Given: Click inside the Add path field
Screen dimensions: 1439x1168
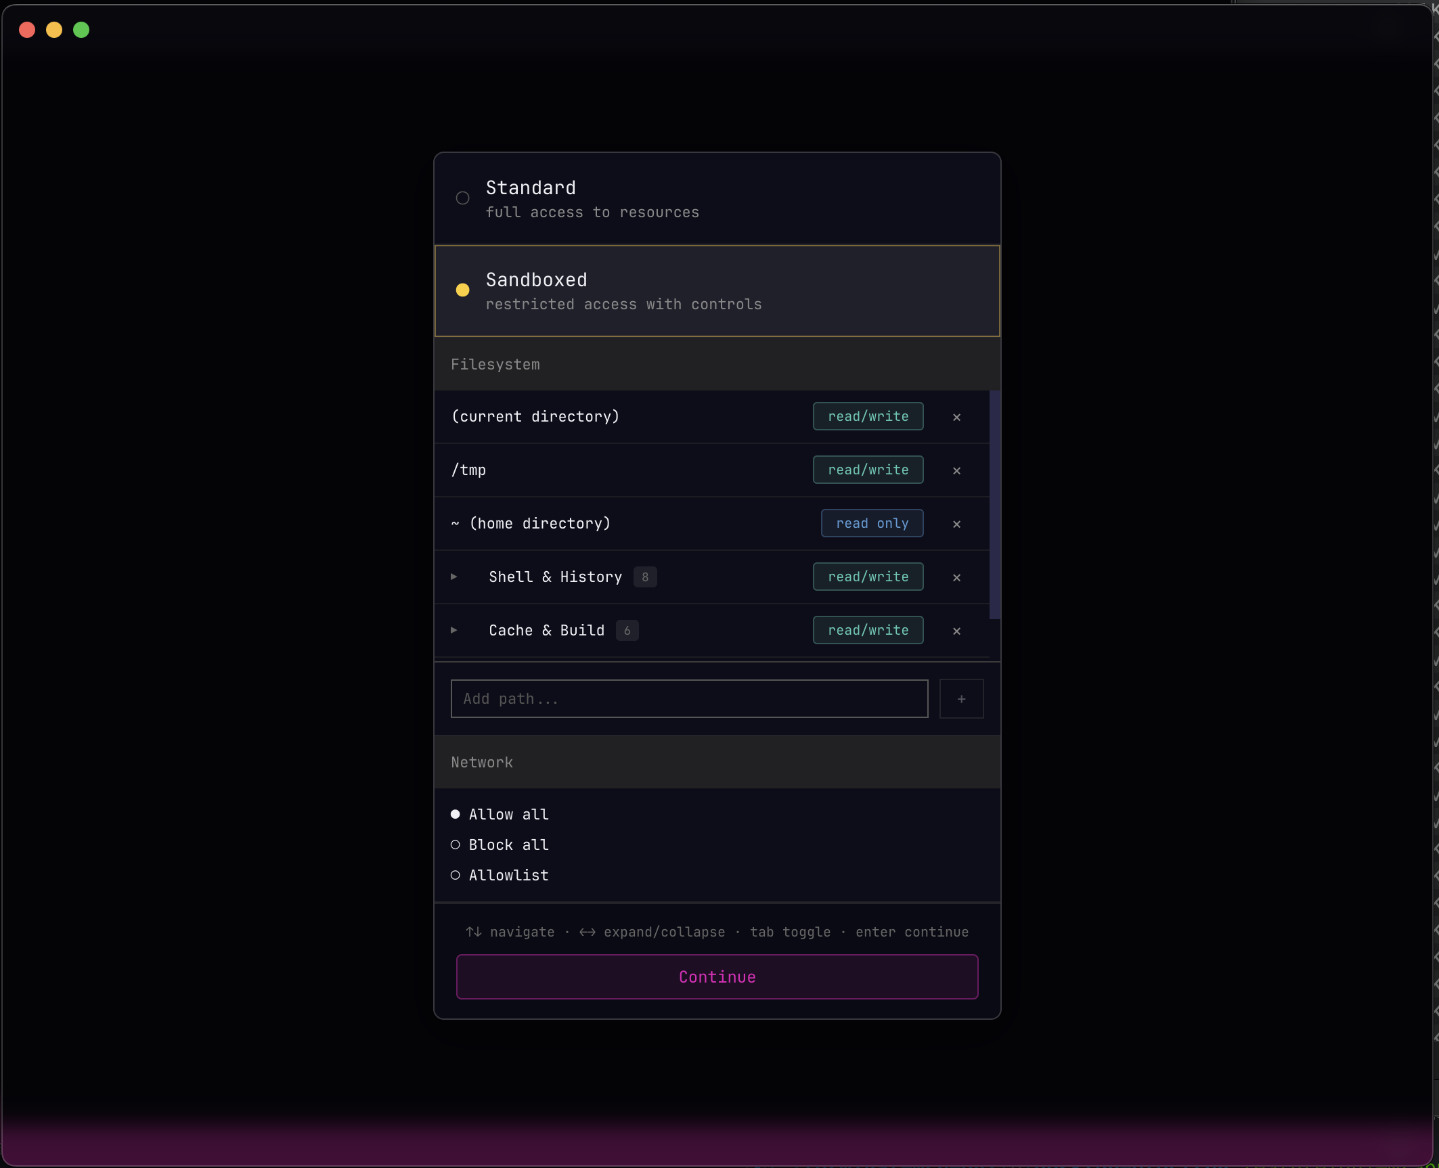Looking at the screenshot, I should (689, 698).
